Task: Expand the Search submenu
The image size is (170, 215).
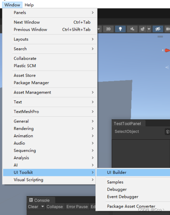Action: point(50,49)
